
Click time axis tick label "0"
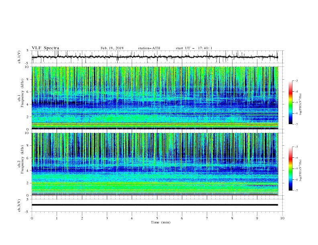(32, 218)
